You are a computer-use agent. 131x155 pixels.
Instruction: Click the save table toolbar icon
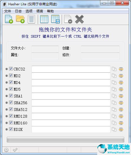point(55,19)
